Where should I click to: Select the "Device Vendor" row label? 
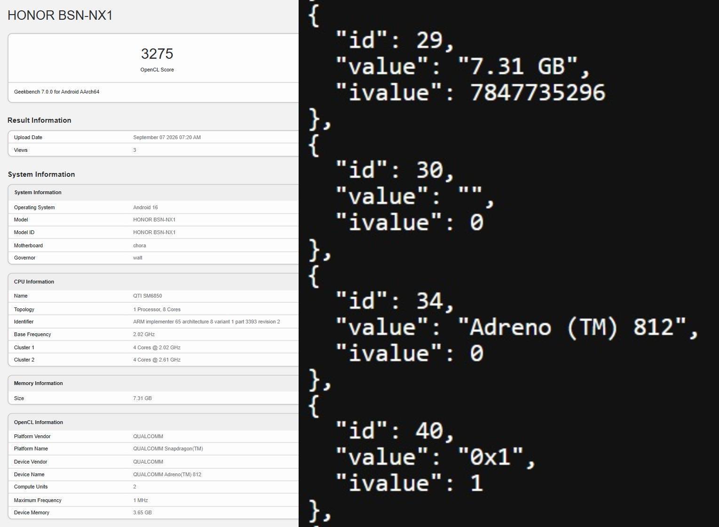tap(31, 462)
